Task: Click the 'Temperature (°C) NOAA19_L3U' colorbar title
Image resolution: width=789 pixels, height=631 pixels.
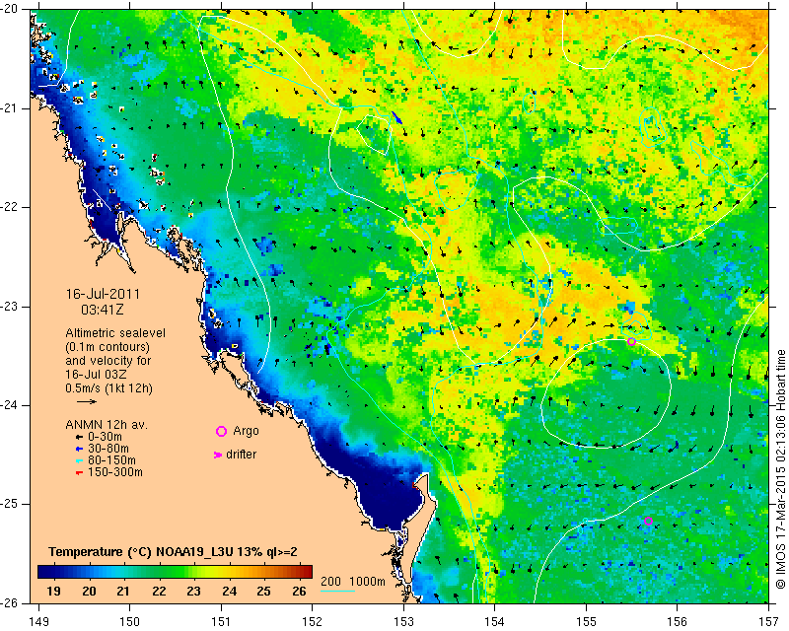Action: point(143,552)
